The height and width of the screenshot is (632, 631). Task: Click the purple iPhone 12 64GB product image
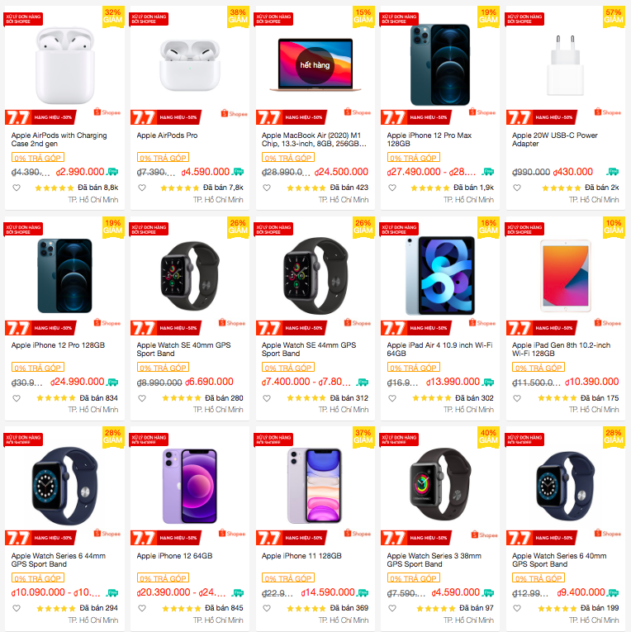pos(189,486)
